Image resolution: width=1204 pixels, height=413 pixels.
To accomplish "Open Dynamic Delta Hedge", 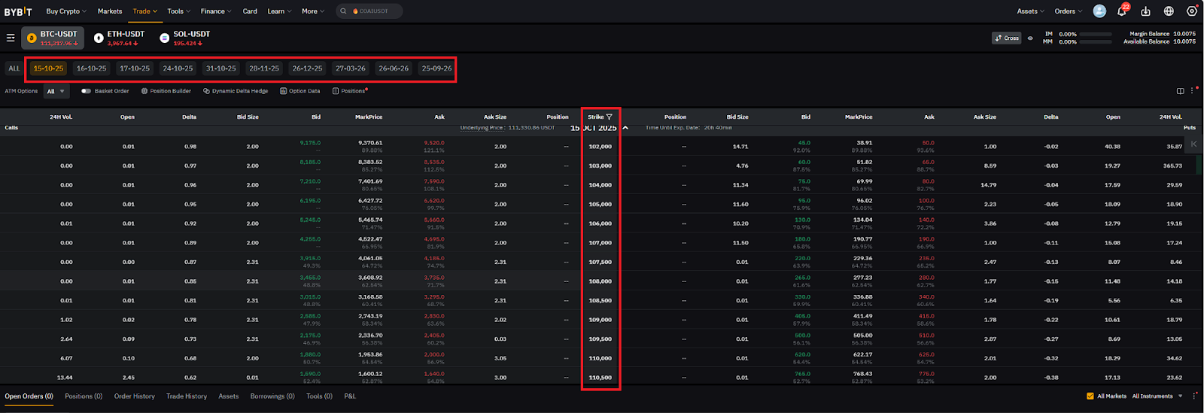I will (236, 91).
